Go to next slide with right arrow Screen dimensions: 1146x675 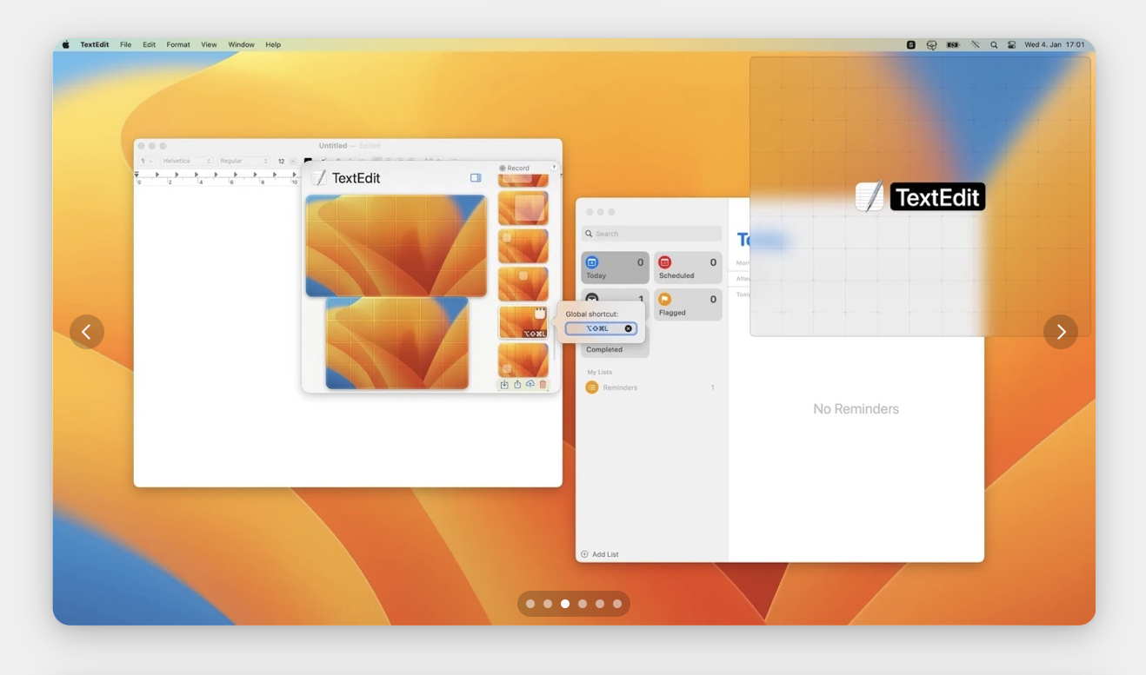[1061, 332]
